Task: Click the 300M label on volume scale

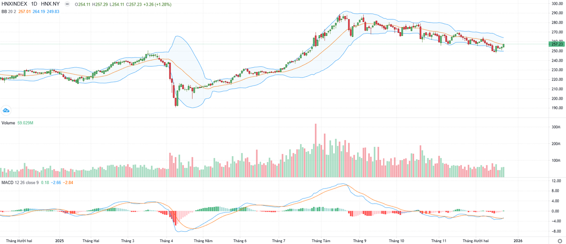Action: [x=555, y=127]
